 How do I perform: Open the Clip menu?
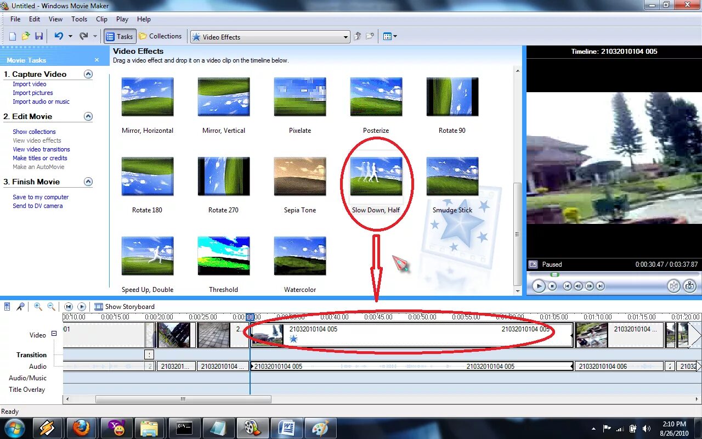[102, 19]
